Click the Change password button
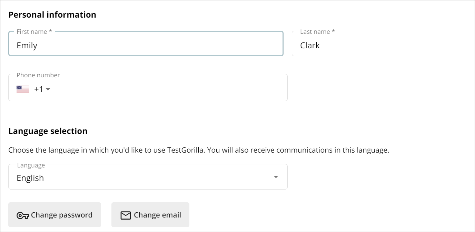The image size is (475, 232). tap(55, 215)
